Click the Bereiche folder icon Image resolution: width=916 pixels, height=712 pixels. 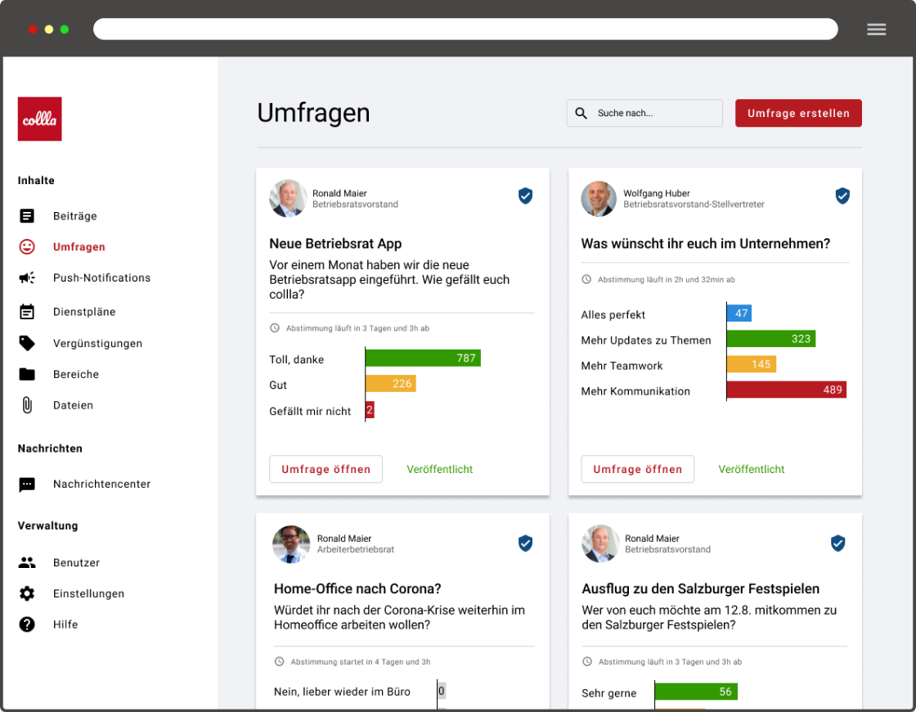[27, 375]
